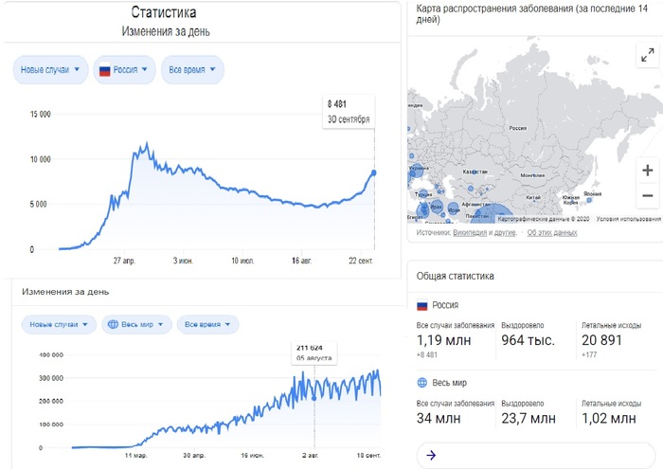Click the globe icon beside Весь мир statistics
Screen dimensions: 663x470
[422, 383]
